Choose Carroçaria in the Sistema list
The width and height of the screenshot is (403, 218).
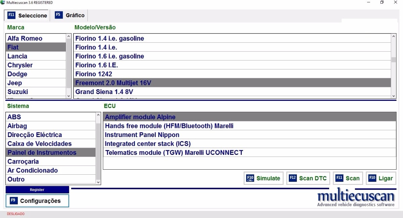pos(51,162)
